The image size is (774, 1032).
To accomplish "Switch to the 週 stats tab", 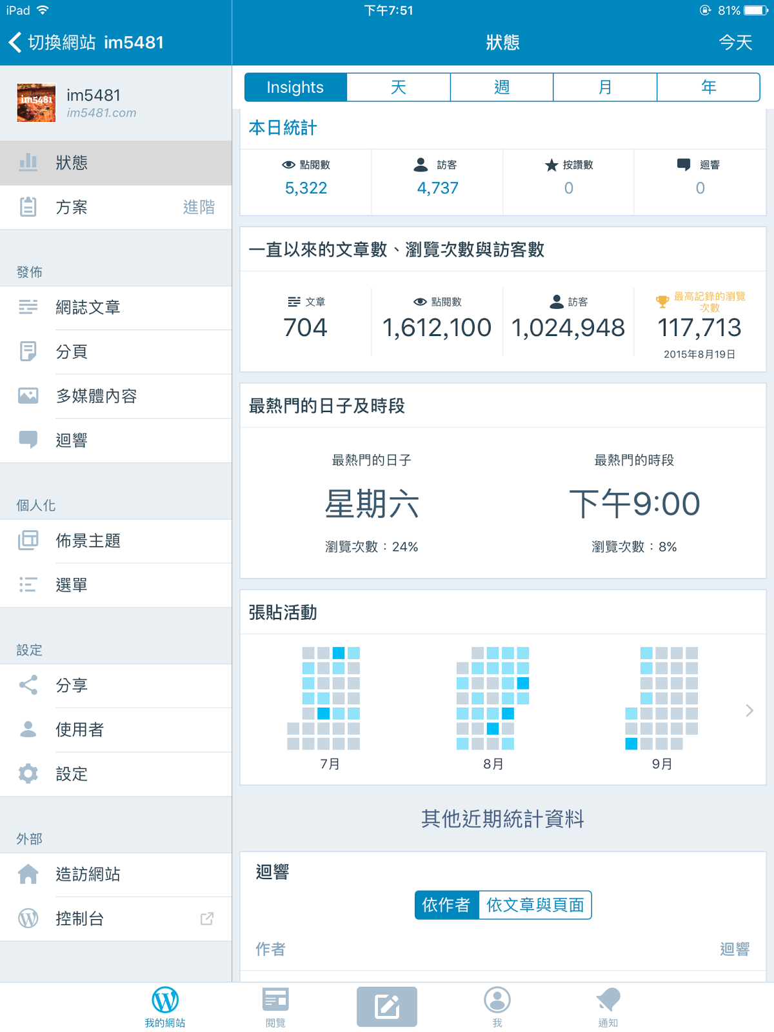I will [x=502, y=87].
